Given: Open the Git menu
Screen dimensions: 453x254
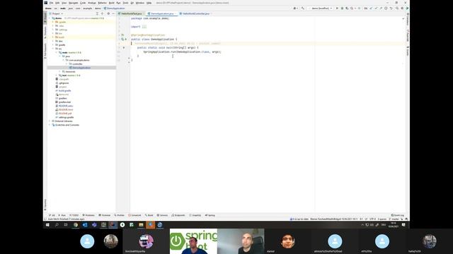Looking at the screenshot, I should (x=132, y=3).
